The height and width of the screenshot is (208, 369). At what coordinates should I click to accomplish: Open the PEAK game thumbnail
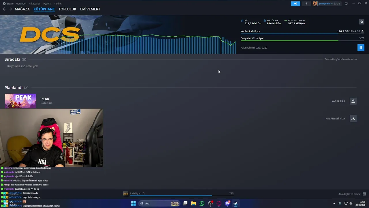[x=20, y=101]
